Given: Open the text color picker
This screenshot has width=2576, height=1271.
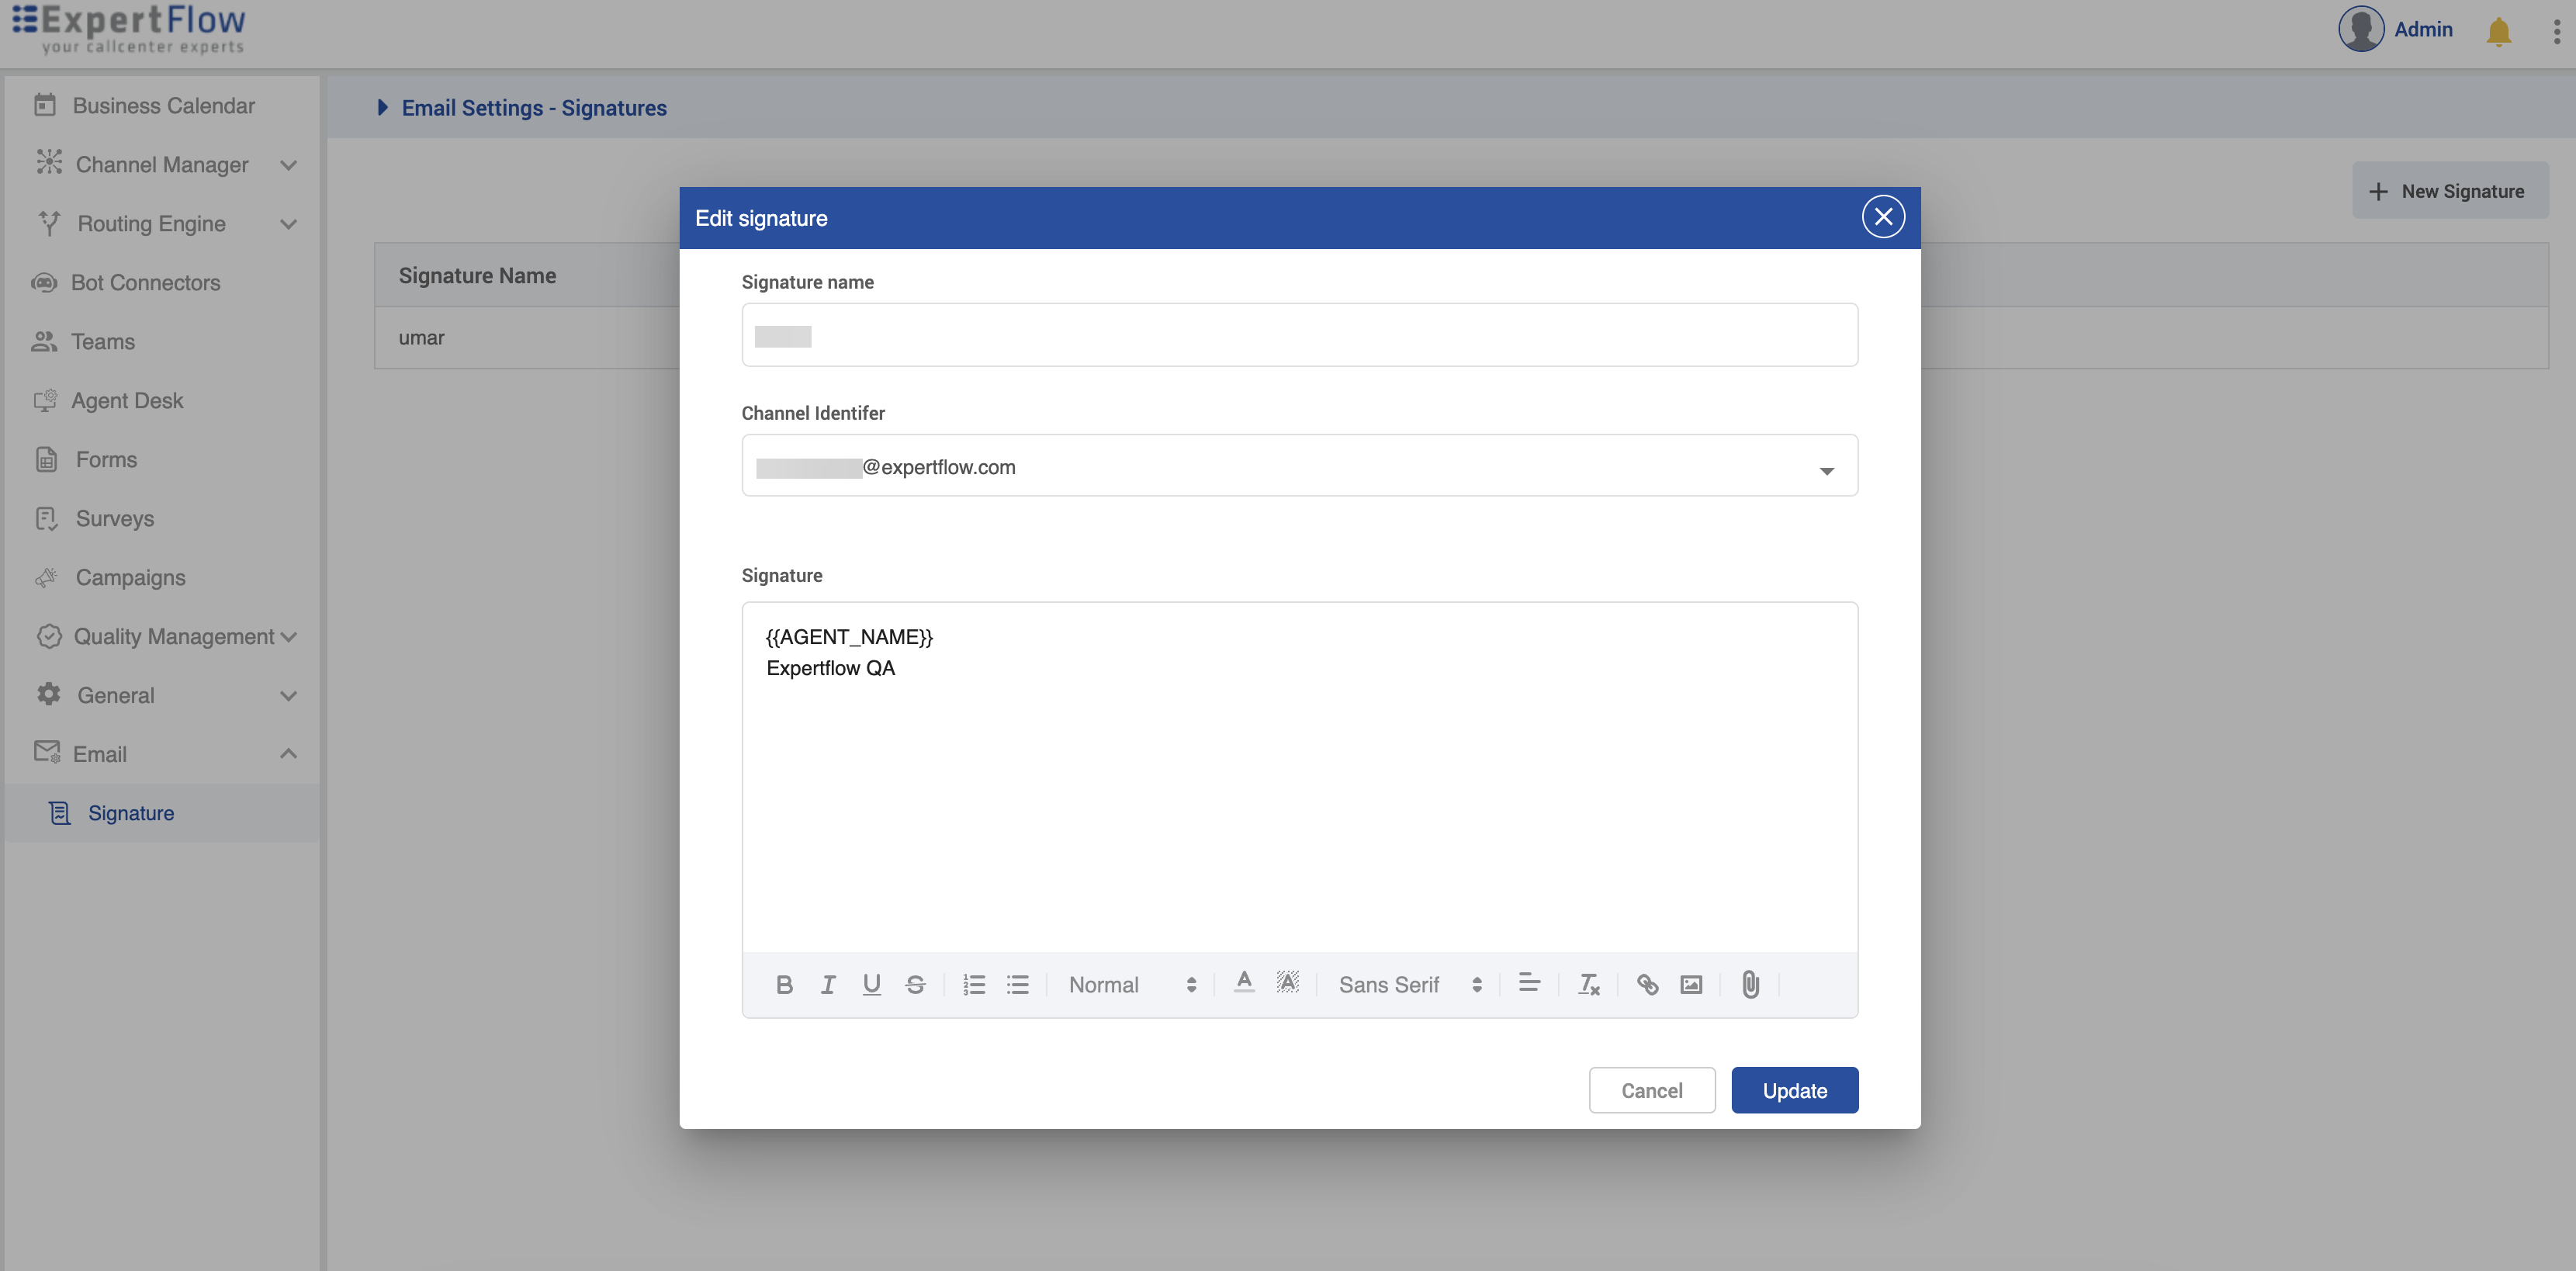Looking at the screenshot, I should [1244, 982].
